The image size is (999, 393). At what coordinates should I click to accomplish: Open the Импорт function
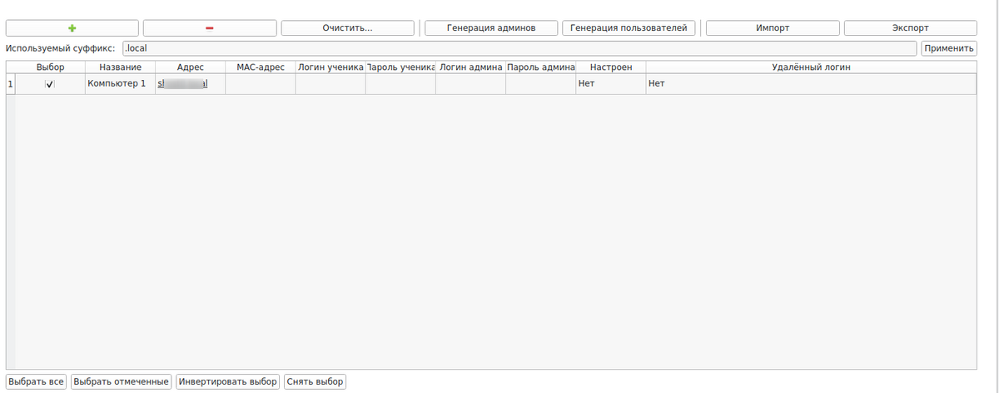772,28
